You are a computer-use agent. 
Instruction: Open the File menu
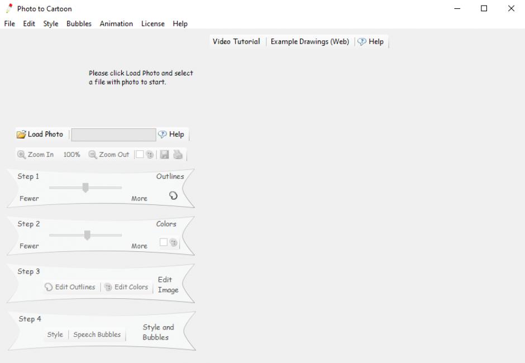(x=9, y=24)
